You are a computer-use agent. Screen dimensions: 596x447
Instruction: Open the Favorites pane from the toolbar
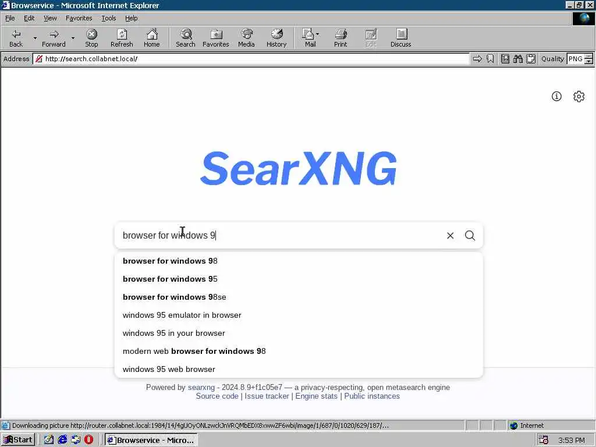pos(215,38)
